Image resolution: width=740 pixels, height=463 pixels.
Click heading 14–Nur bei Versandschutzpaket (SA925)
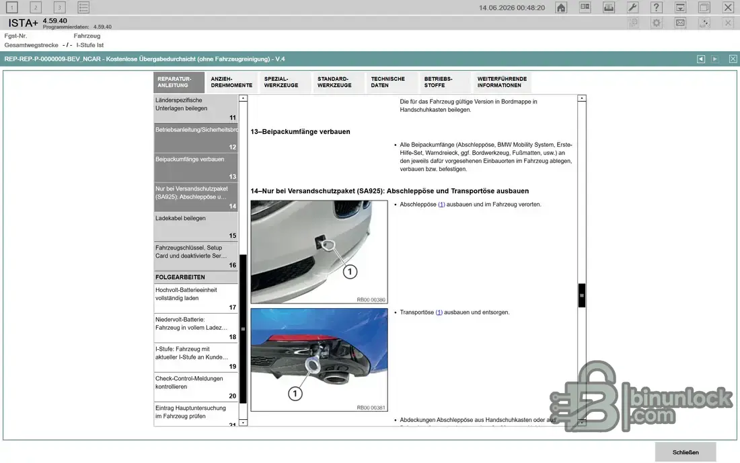point(390,190)
